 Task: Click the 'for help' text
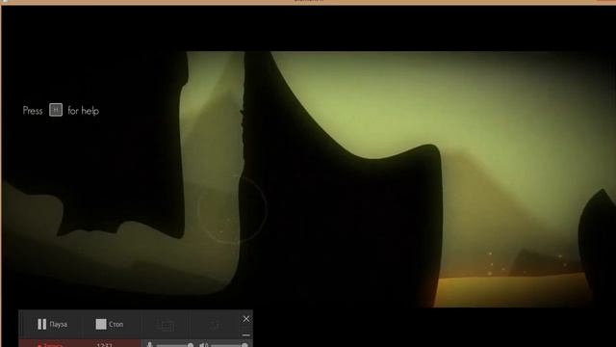pos(84,111)
